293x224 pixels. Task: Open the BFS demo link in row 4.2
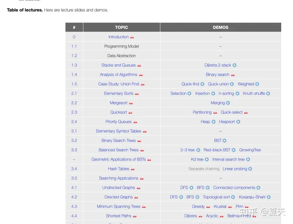190,197
